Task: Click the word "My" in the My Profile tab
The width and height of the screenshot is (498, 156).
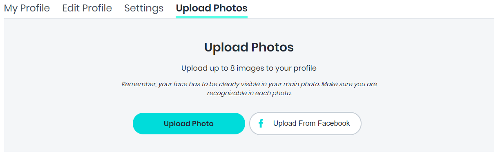Action: point(11,9)
